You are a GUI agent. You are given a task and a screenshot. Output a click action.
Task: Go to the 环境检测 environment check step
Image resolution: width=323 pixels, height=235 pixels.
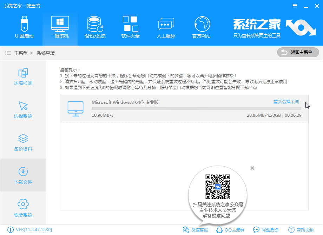pos(23,77)
